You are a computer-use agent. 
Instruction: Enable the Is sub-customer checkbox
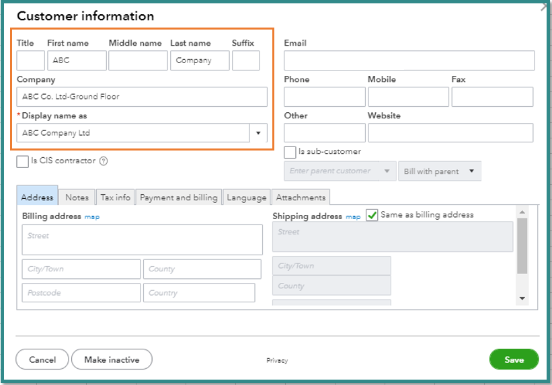coord(290,153)
